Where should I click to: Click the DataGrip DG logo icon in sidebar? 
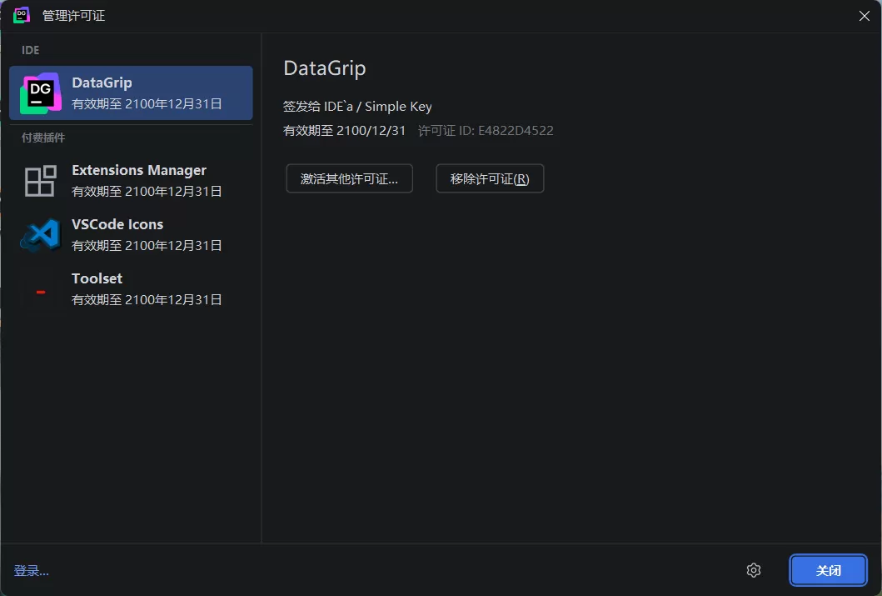coord(38,93)
